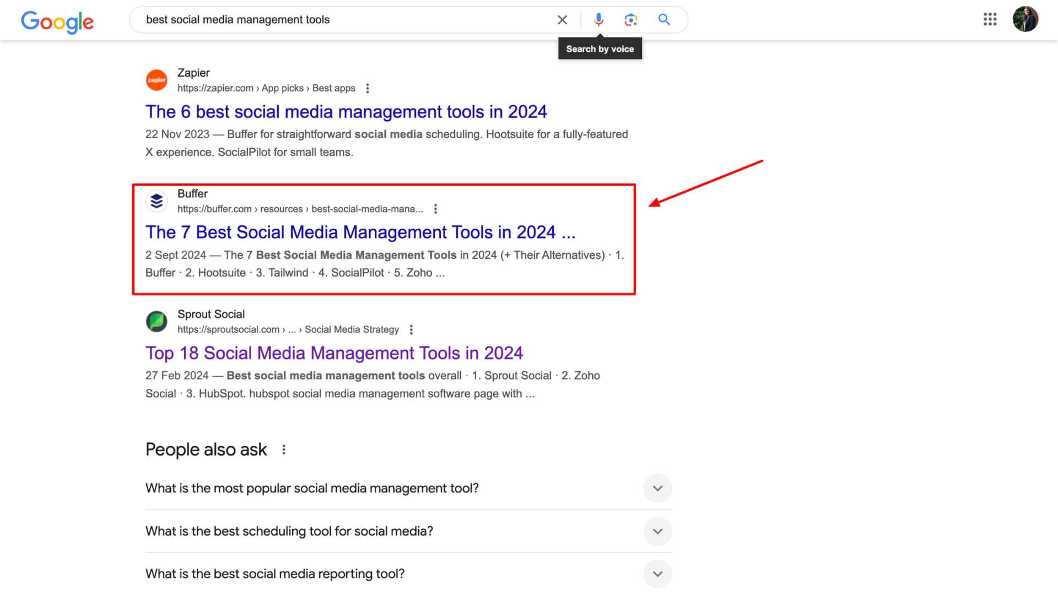Clear the search query with X icon
This screenshot has width=1058, height=595.
[562, 20]
